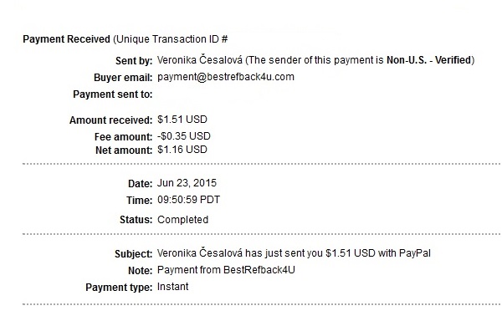Screen dimensions: 502x316
Task: Click the Payment type label
Action: (x=119, y=288)
